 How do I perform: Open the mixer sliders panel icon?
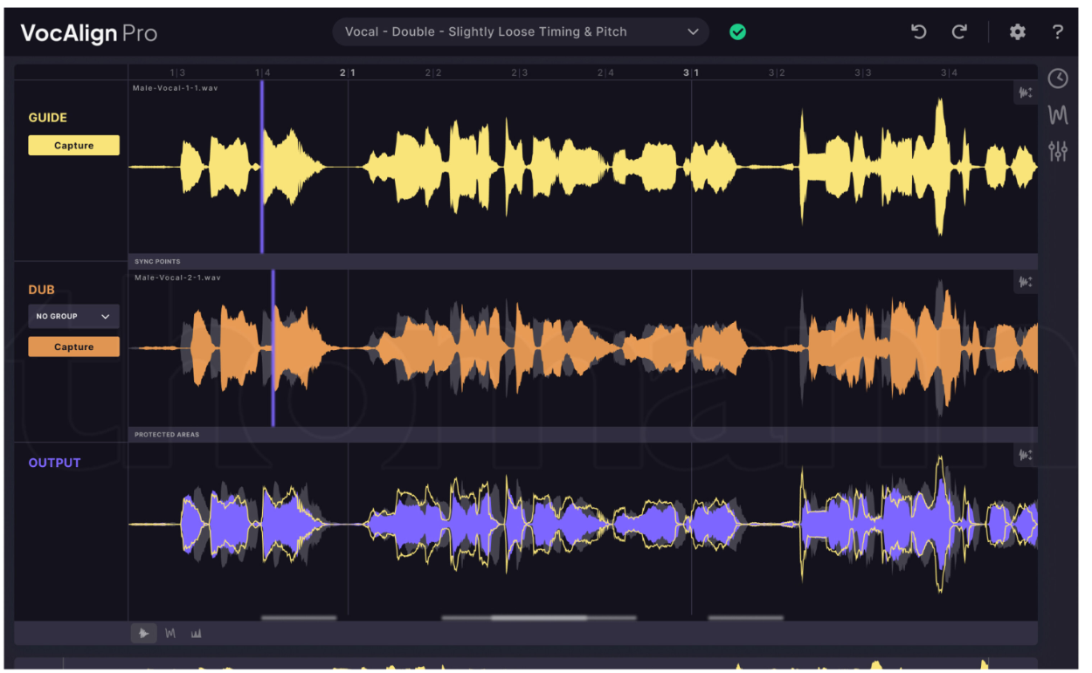pyautogui.click(x=1057, y=151)
